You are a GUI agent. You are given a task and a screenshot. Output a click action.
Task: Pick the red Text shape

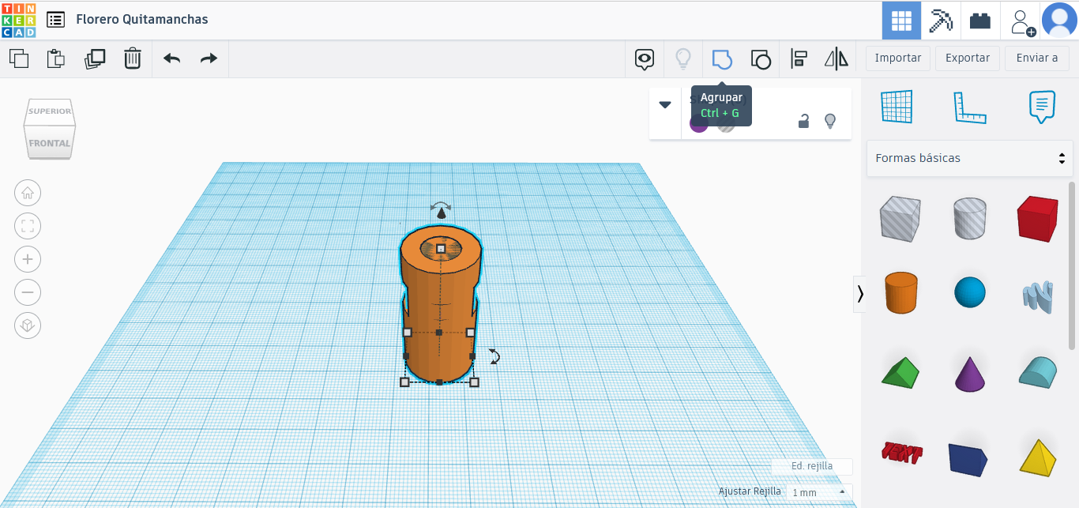[901, 453]
